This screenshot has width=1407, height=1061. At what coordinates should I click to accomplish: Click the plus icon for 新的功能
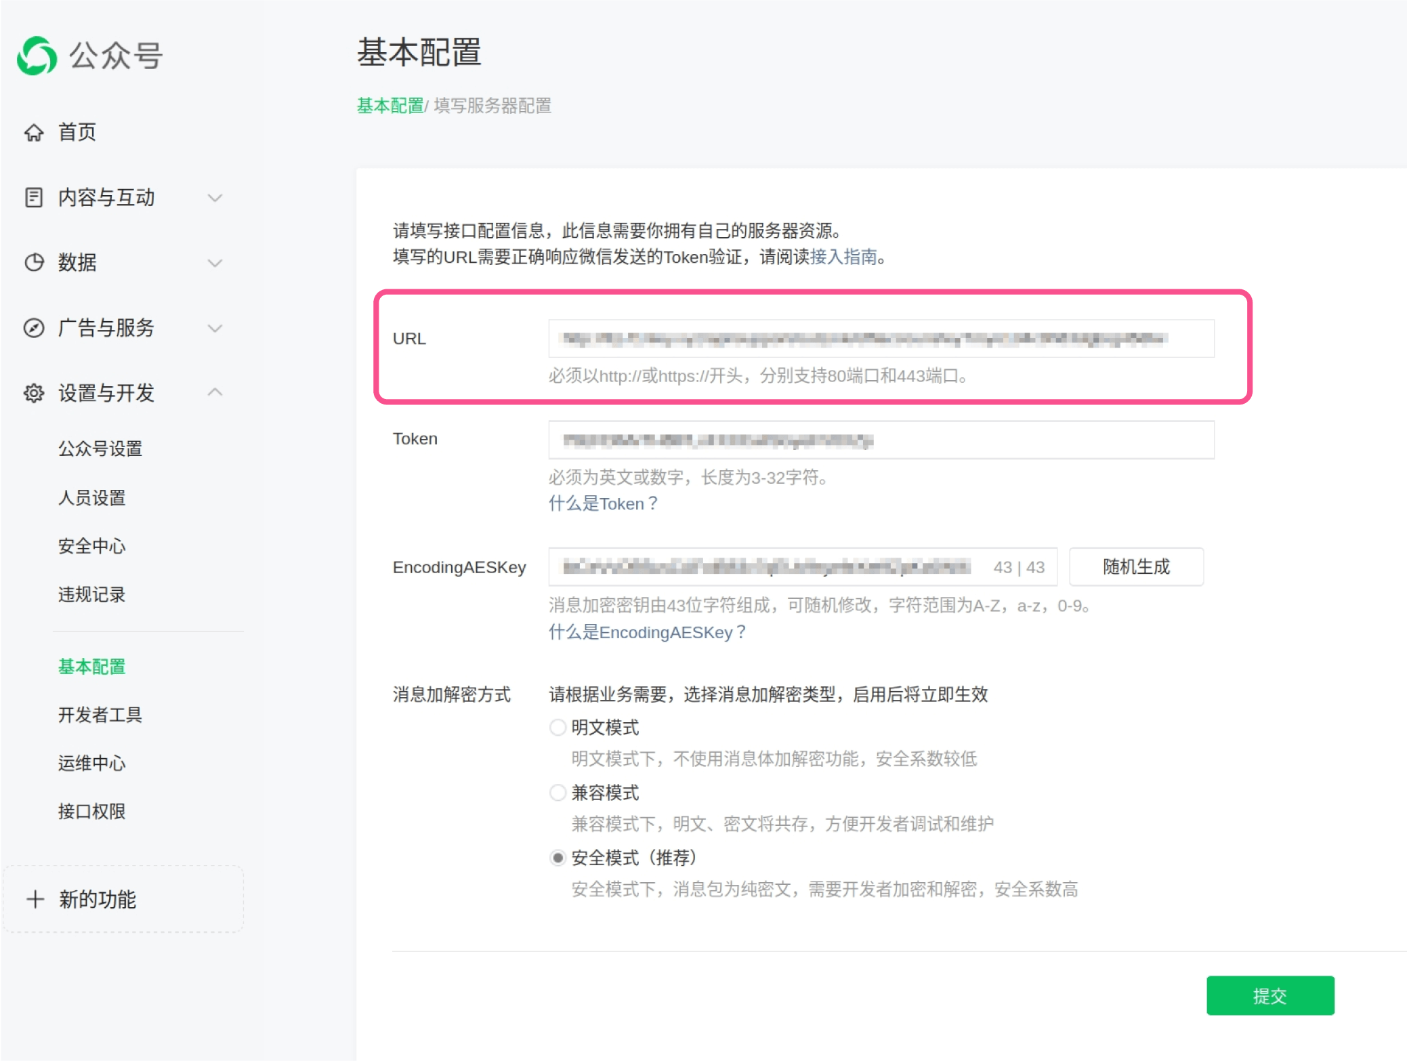pos(35,899)
